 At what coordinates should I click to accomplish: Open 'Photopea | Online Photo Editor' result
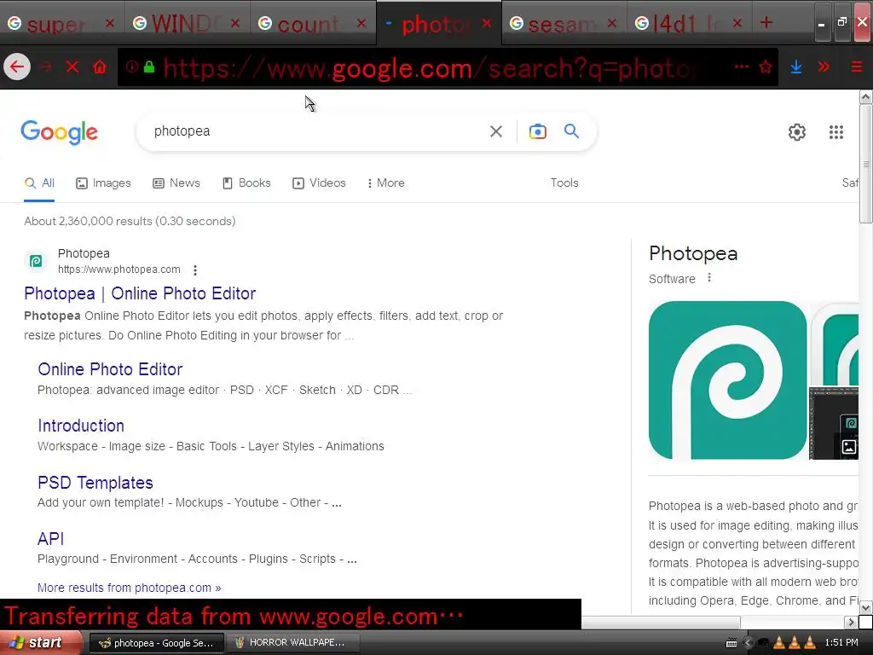coord(140,293)
